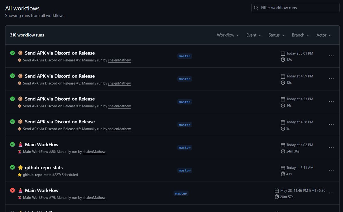Click master branch label on run #9
The width and height of the screenshot is (343, 212).
185,56
